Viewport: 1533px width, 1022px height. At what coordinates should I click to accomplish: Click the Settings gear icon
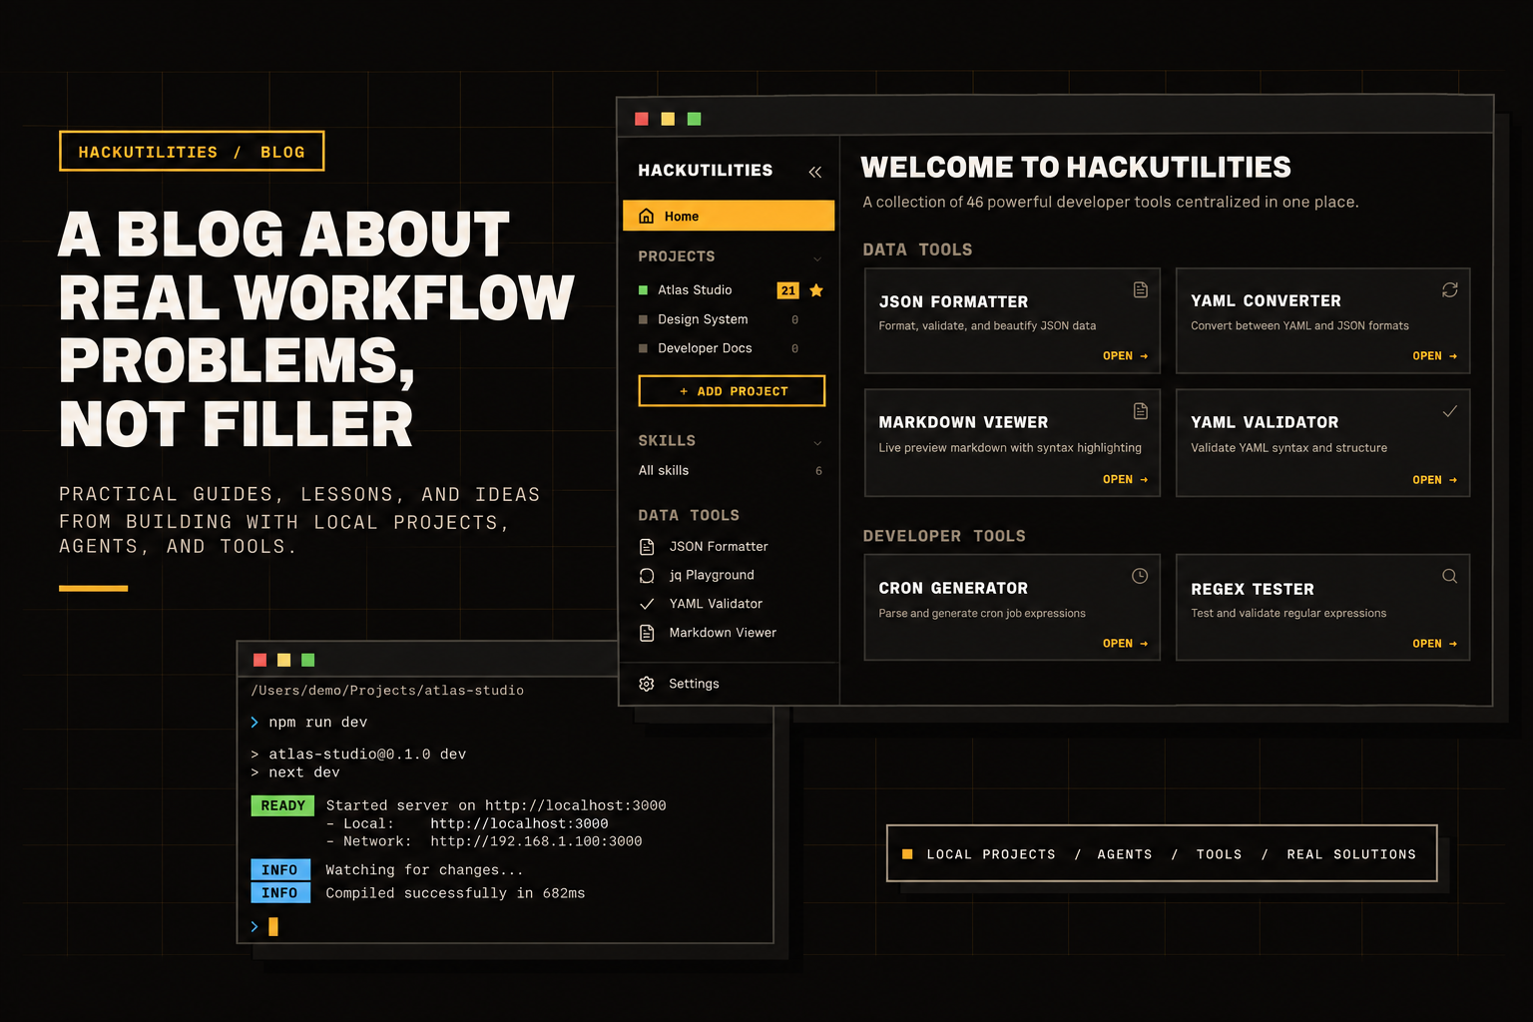point(647,684)
